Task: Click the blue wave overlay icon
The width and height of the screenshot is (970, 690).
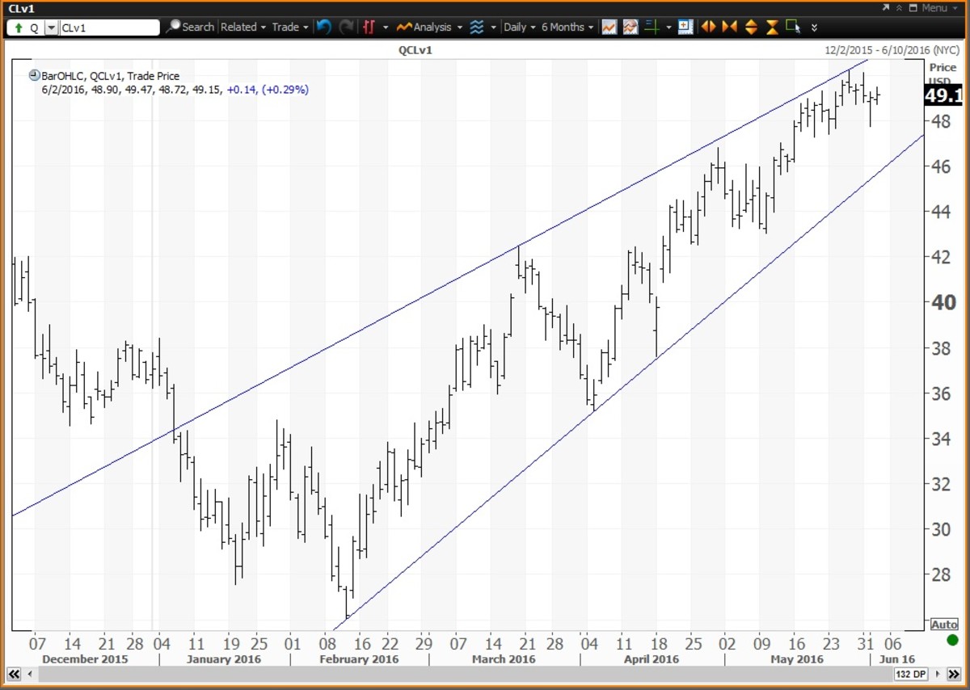Action: [477, 27]
